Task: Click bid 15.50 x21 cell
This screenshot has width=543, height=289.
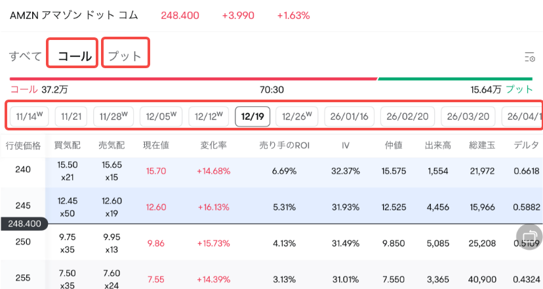Action: click(67, 171)
